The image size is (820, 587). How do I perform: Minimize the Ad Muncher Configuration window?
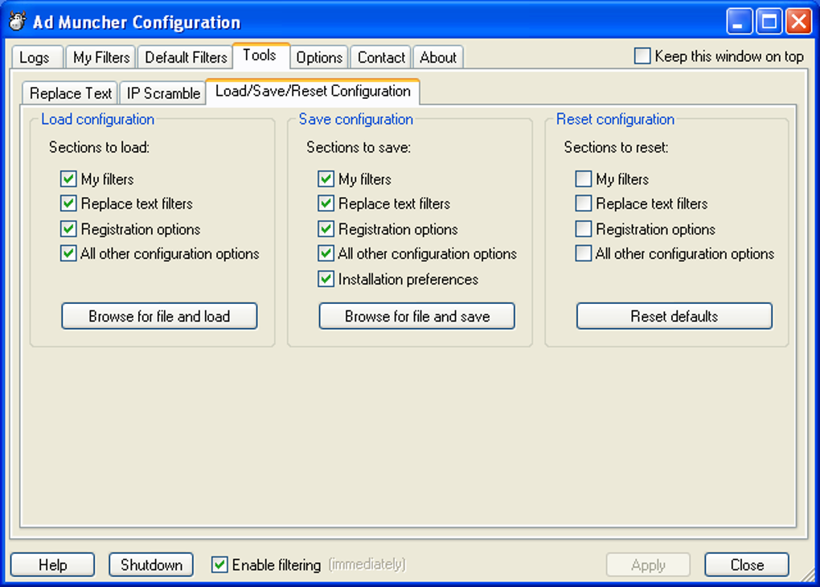click(x=740, y=21)
